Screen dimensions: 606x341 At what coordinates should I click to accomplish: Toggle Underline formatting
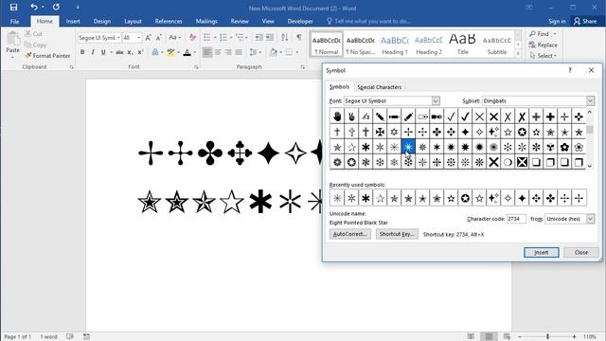[x=103, y=52]
